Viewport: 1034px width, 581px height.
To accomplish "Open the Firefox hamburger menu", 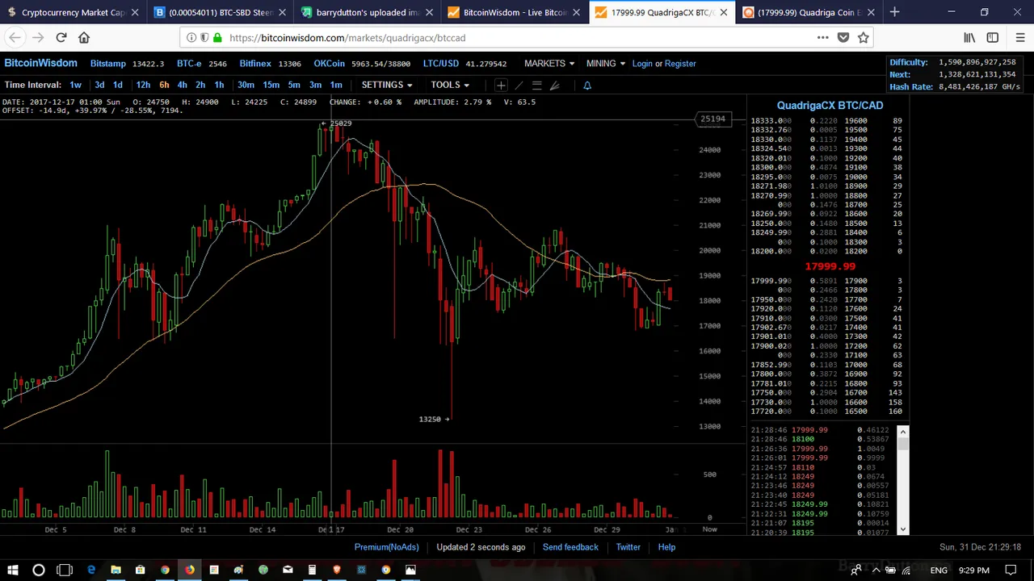I will pyautogui.click(x=1021, y=38).
